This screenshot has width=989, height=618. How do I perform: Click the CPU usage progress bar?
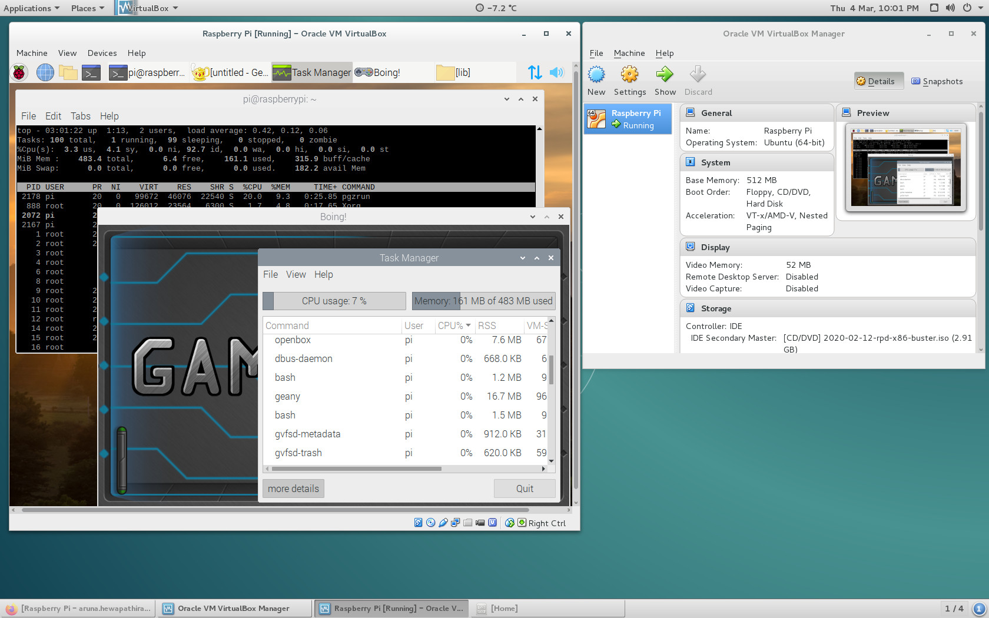(x=334, y=301)
